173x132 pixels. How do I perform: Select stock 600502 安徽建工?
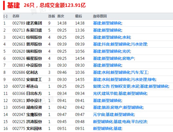(x=27, y=79)
